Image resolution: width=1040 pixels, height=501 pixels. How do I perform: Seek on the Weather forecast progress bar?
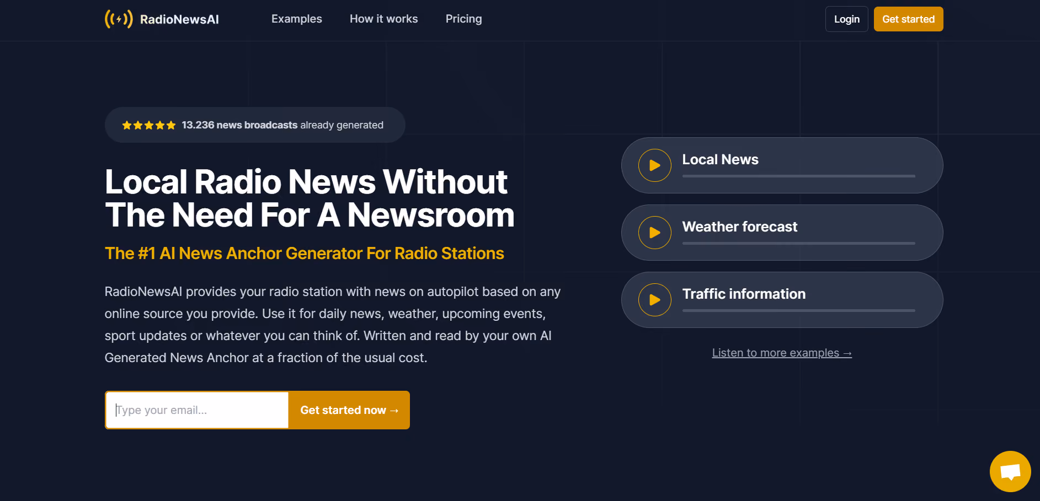point(799,244)
